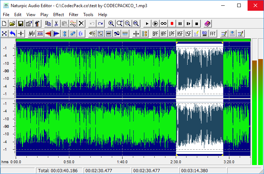Apply the red fade-in triangle effect
The height and width of the screenshot is (174, 264).
(x=48, y=34)
